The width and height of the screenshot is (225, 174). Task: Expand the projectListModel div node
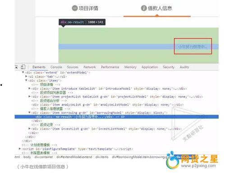(30, 96)
